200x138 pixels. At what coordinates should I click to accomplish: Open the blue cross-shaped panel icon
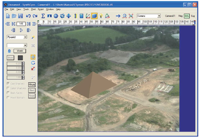pyautogui.click(x=69, y=16)
